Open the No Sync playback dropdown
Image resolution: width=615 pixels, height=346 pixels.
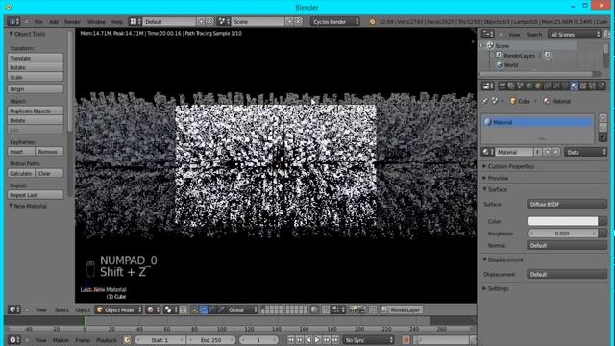pos(368,340)
